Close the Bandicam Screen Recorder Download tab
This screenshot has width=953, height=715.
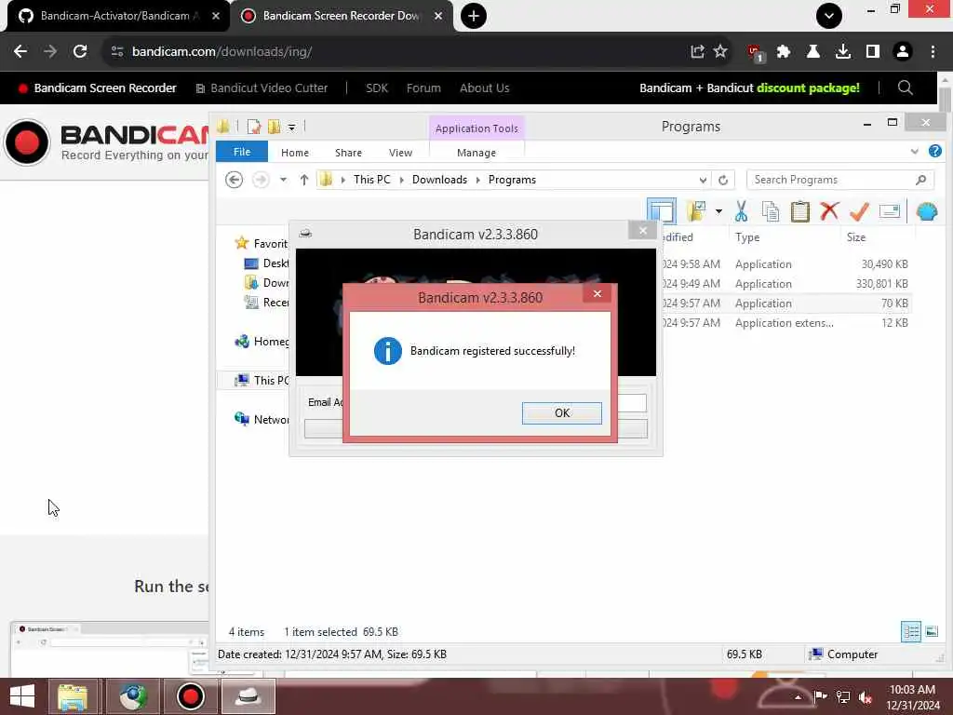(x=438, y=16)
